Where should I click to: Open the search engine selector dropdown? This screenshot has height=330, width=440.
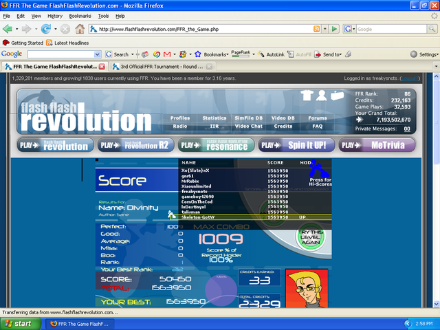pos(353,29)
